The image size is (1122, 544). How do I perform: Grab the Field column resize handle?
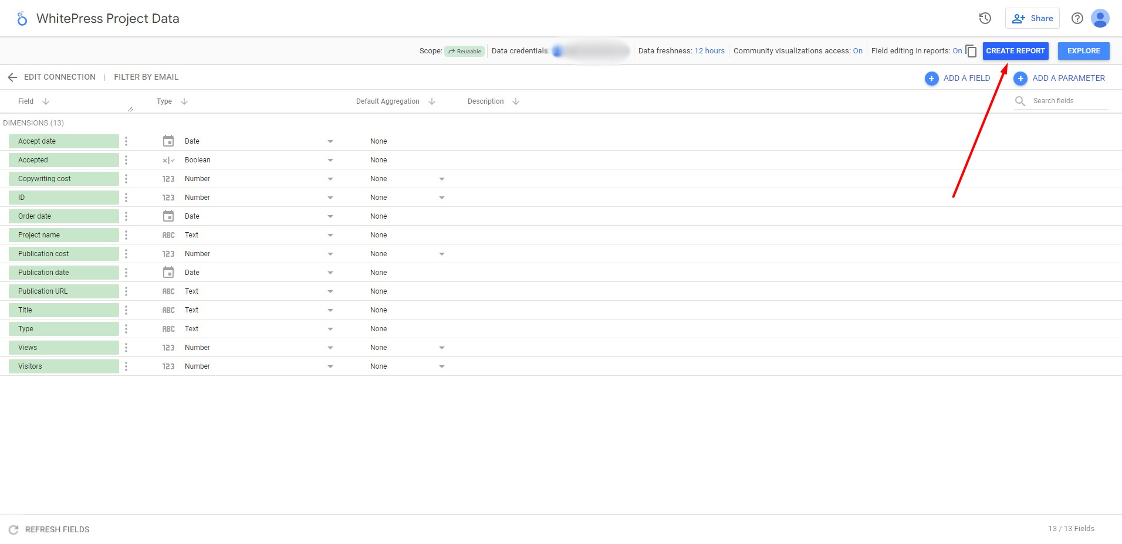[x=130, y=108]
